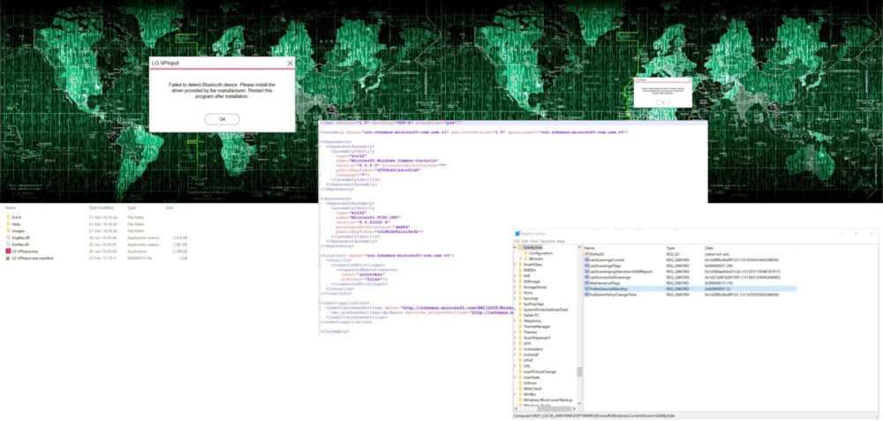Select the Help folder icon
The height and width of the screenshot is (421, 883).
[7, 223]
